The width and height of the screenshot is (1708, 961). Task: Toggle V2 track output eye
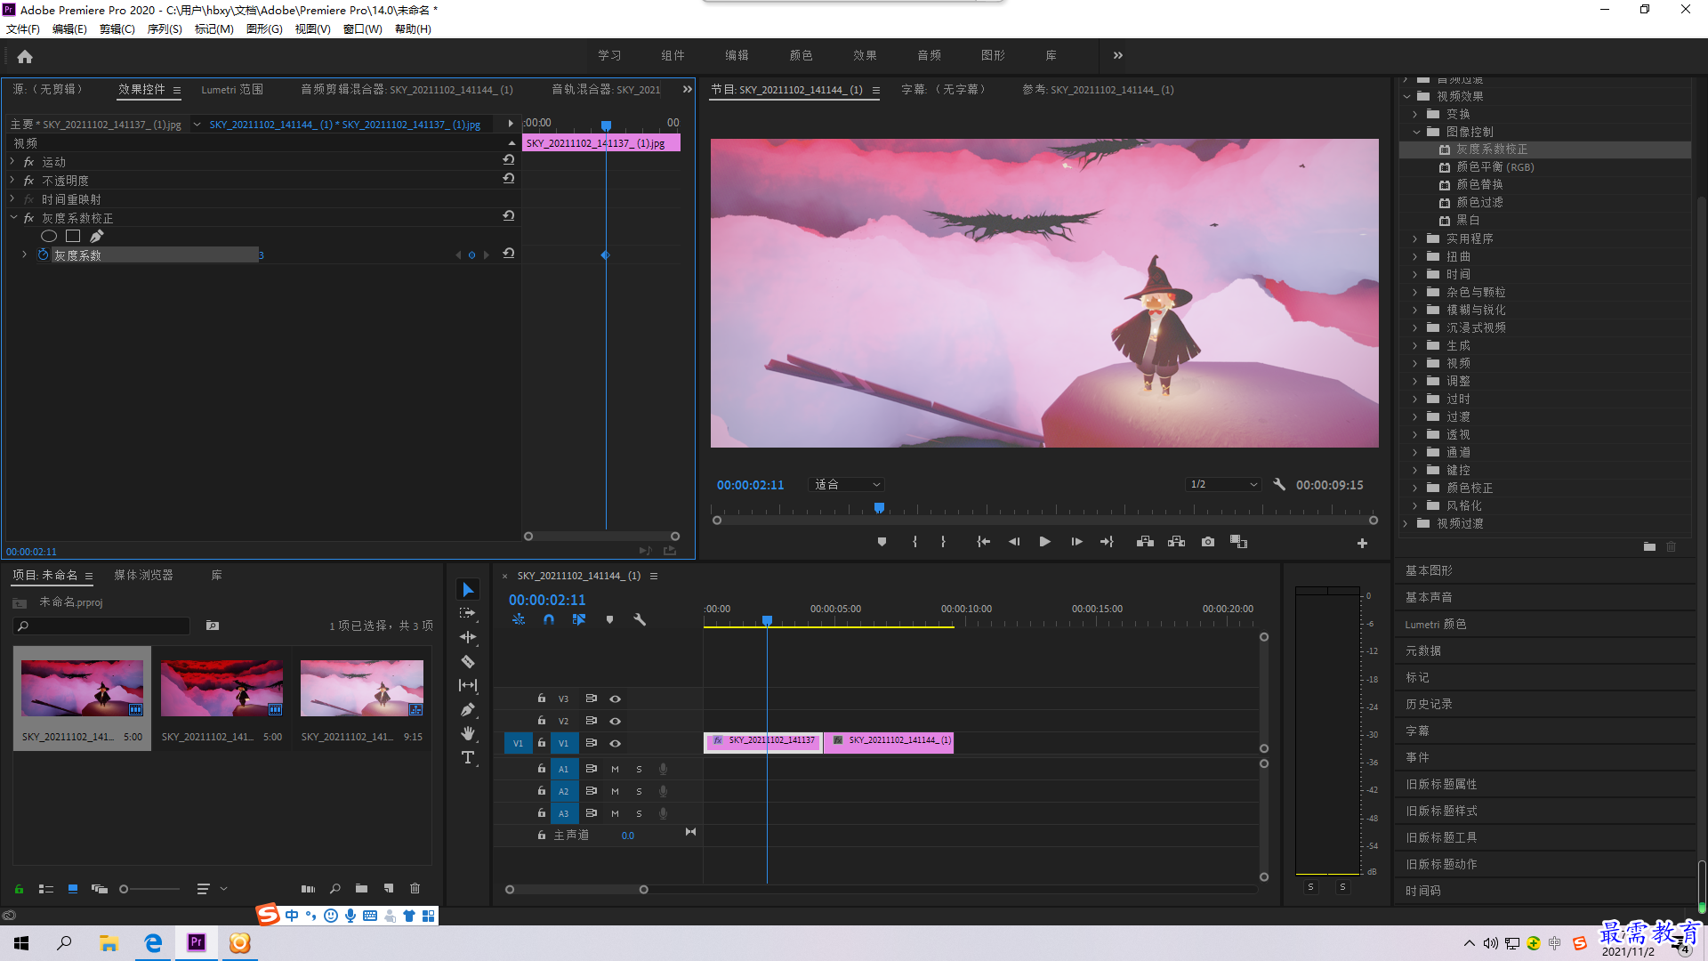[615, 721]
